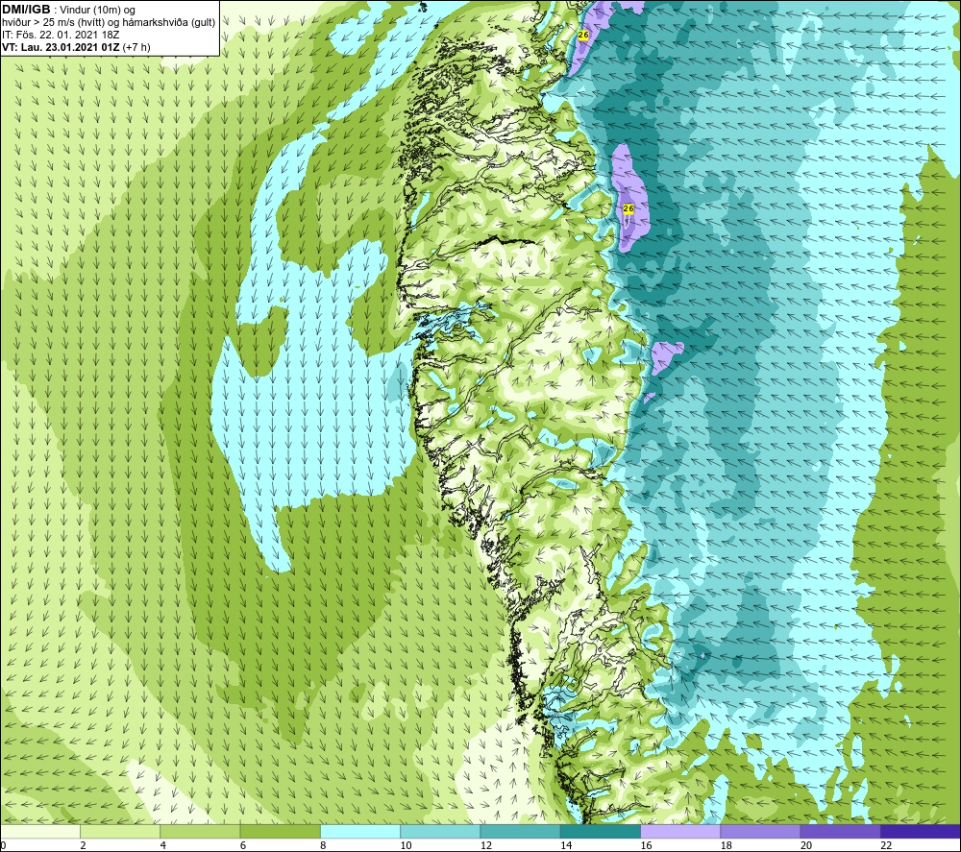Click the 14-16 m/s dark teal legend swatch
The image size is (961, 852).
tap(600, 831)
